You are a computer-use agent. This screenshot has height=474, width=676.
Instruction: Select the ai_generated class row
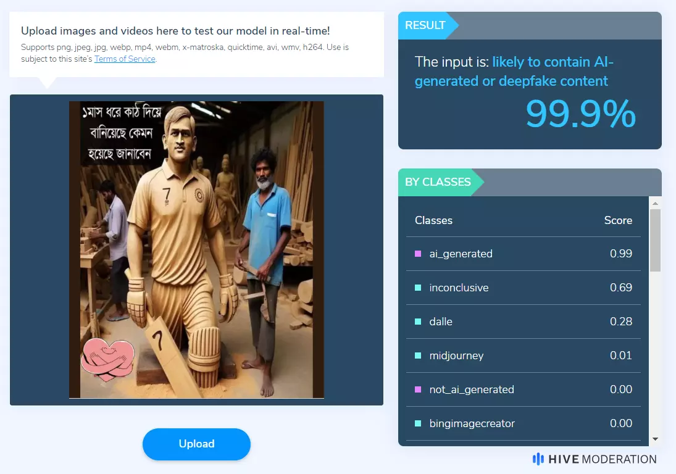point(524,254)
